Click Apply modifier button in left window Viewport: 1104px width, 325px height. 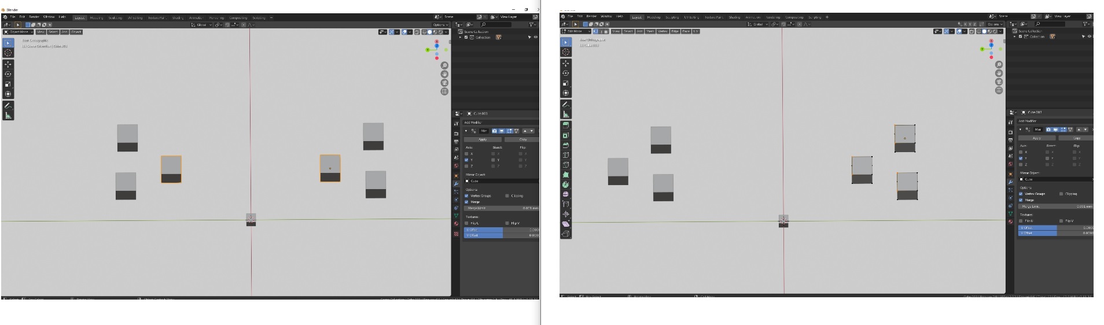(x=483, y=139)
